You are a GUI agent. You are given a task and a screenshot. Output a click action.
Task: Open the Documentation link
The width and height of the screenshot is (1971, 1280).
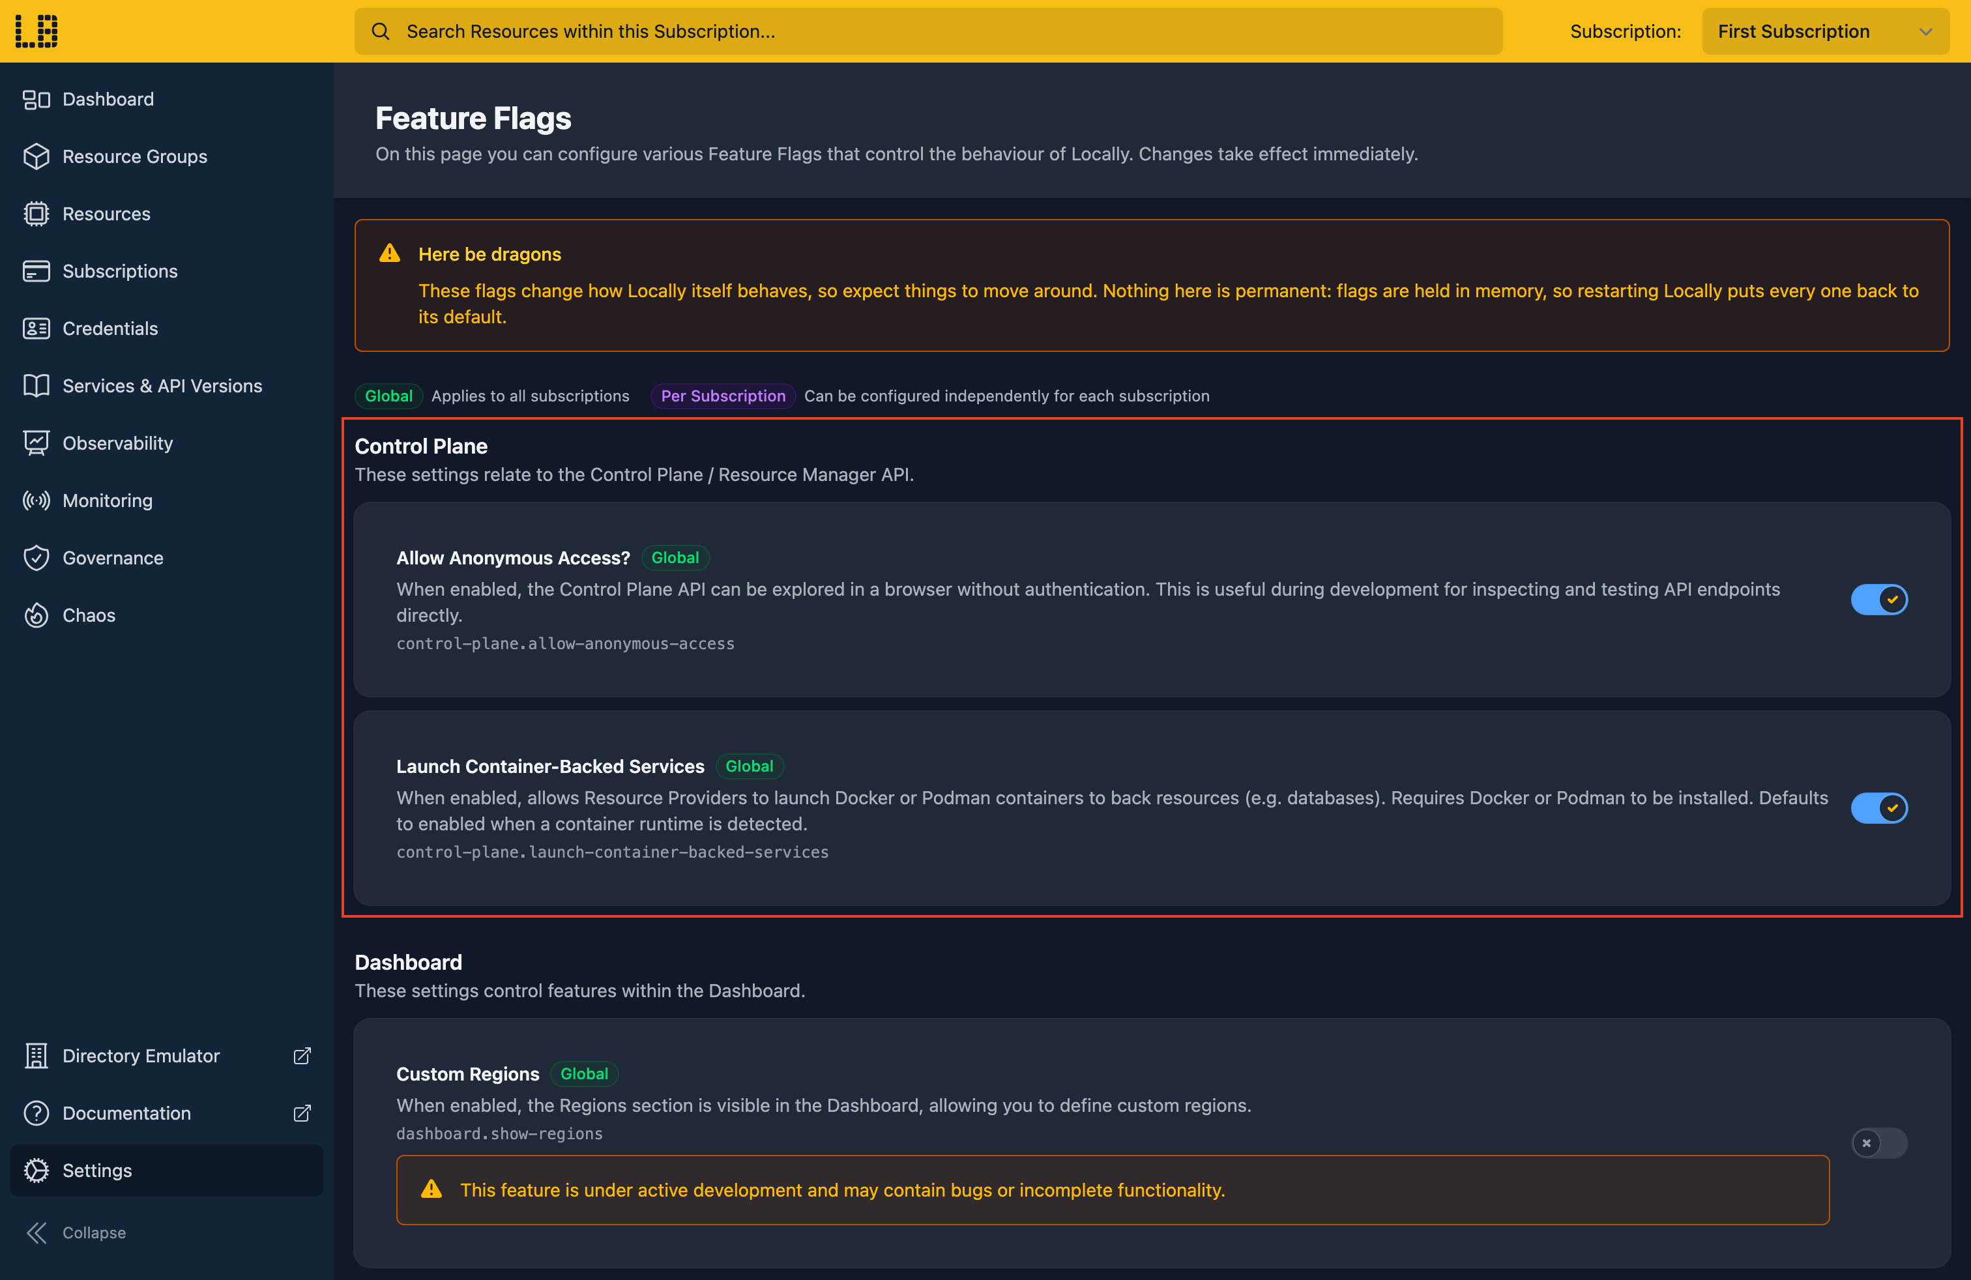point(166,1113)
